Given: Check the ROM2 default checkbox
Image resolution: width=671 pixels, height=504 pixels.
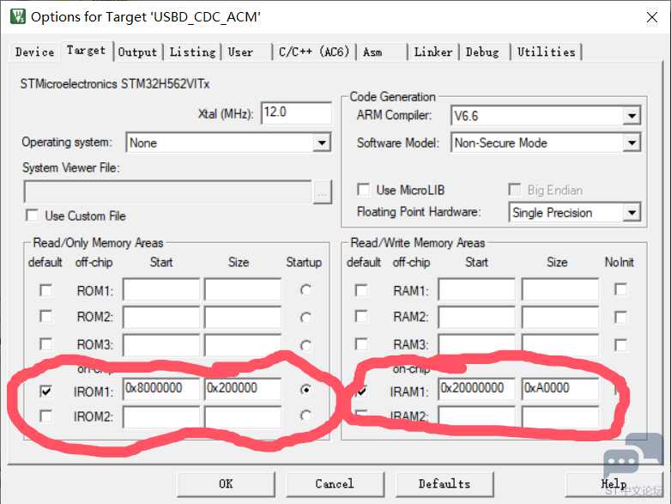Looking at the screenshot, I should 45,317.
